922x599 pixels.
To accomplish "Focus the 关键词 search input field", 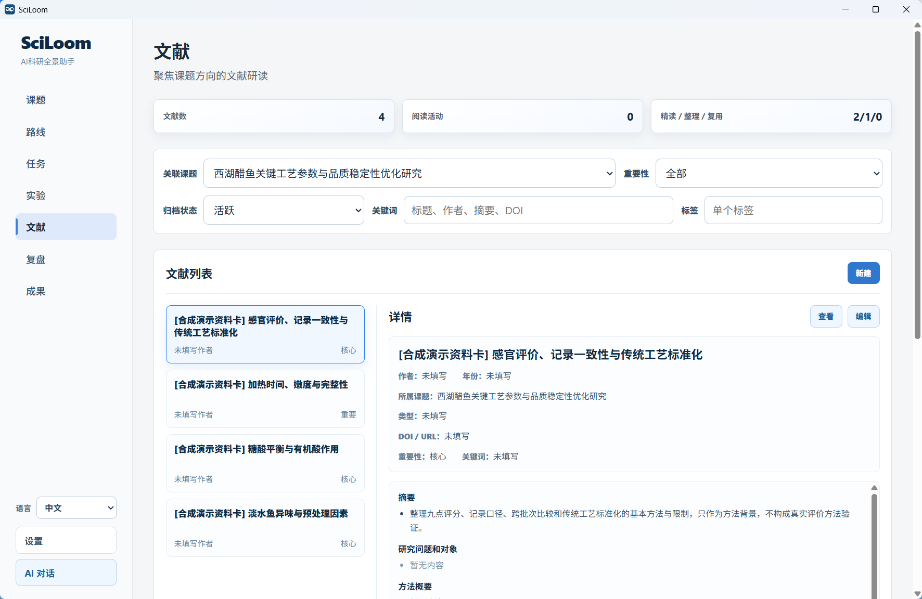I will pyautogui.click(x=539, y=210).
